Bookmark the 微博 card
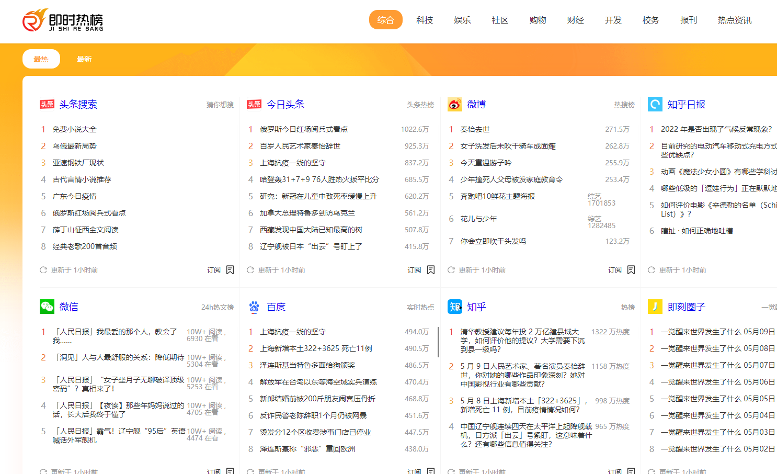Screen dimensions: 777x474 tap(631, 270)
